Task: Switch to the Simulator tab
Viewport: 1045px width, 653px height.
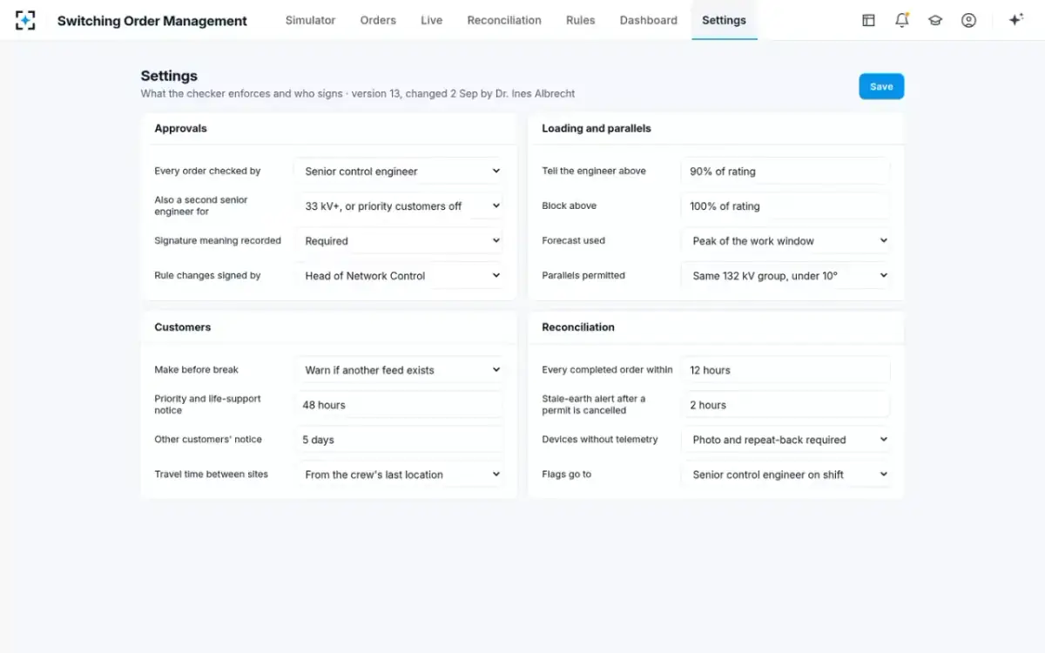Action: (310, 20)
